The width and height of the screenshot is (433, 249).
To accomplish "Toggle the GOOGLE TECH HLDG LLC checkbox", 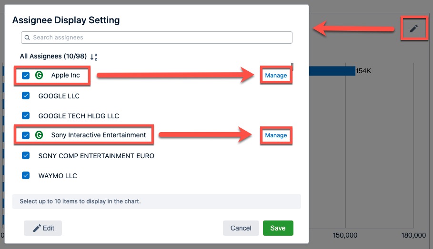I will coord(26,115).
